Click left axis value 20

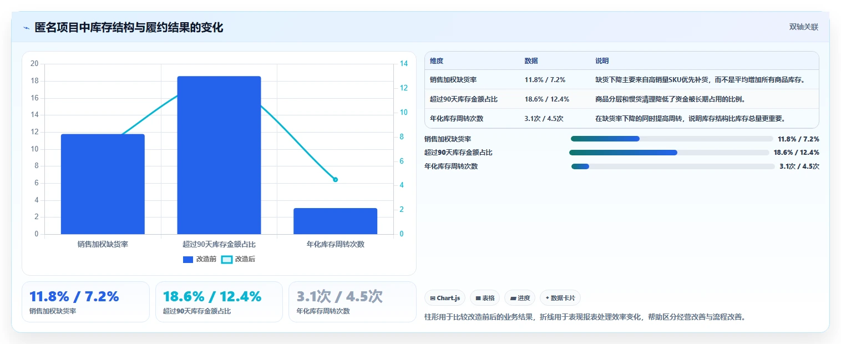34,64
